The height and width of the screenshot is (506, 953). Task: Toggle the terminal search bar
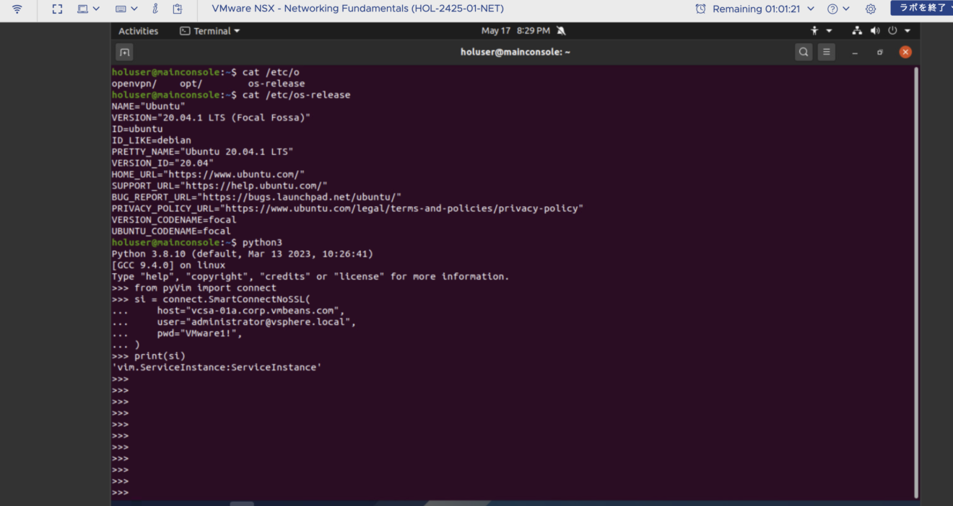804,51
